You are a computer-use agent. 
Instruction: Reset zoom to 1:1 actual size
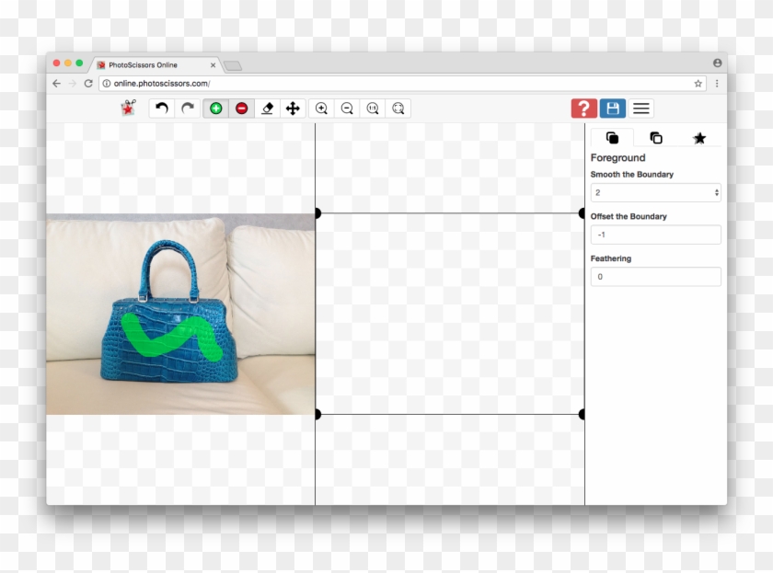pyautogui.click(x=373, y=109)
